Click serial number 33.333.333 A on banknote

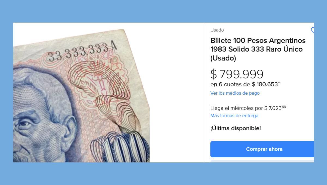point(82,52)
